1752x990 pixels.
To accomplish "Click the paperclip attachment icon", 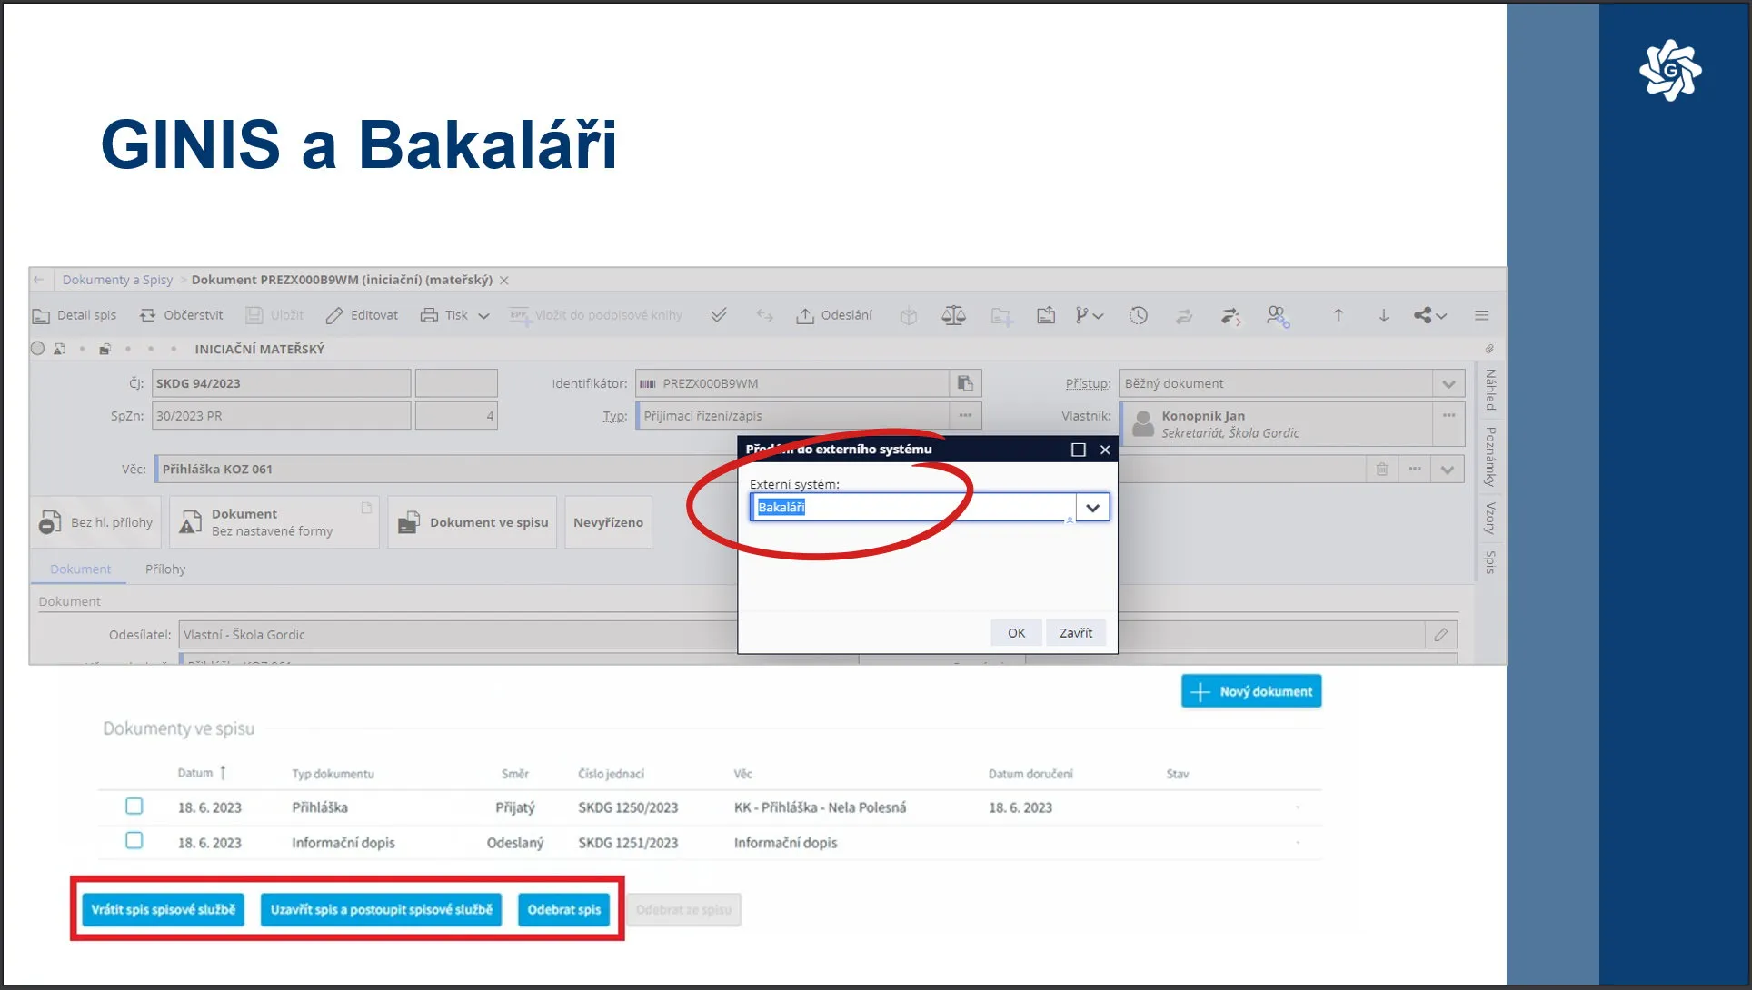I will point(1489,349).
